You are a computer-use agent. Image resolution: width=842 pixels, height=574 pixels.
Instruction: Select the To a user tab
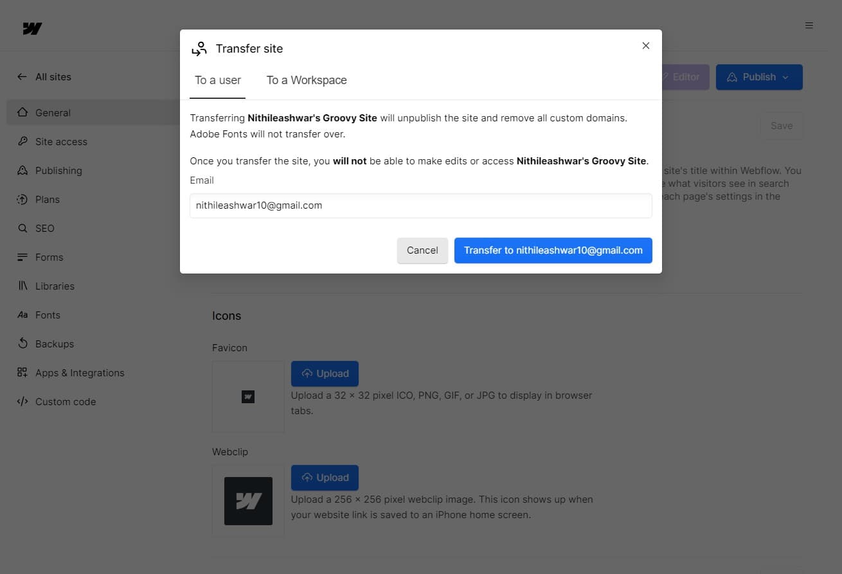pos(217,80)
